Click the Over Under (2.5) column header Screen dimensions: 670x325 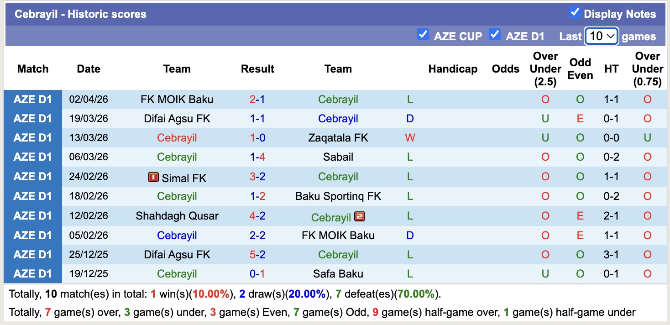click(x=544, y=68)
